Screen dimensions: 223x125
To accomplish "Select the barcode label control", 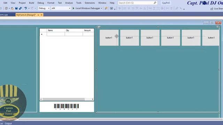I will coord(67,107).
